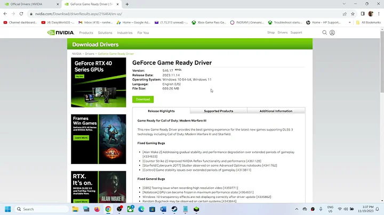Close the GeForce Game Ready Driver tab
This screenshot has height=215, width=384.
(117, 4)
